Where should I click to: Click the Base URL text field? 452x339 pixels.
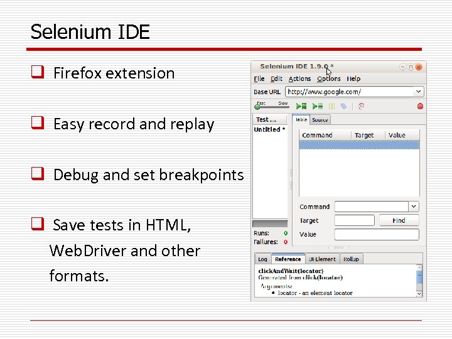(349, 92)
